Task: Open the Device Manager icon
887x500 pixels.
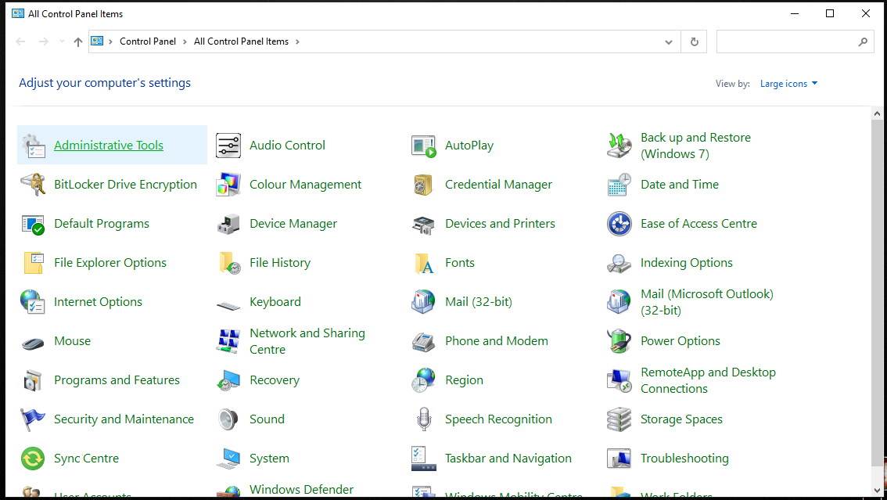Action: coord(228,224)
